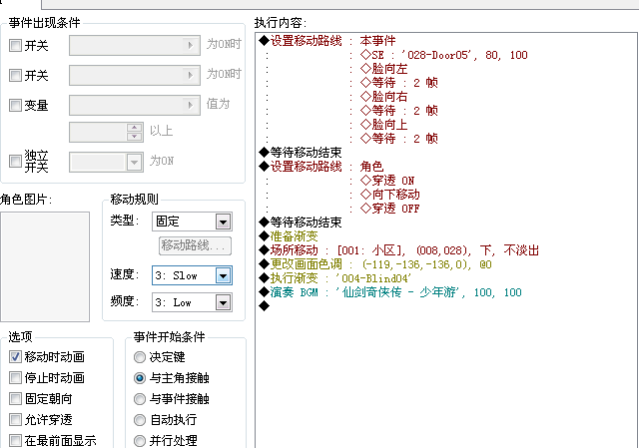Viewport: 639px width, 448px height.
Task: Decrease the variable value with down arrow
Action: tap(135, 137)
